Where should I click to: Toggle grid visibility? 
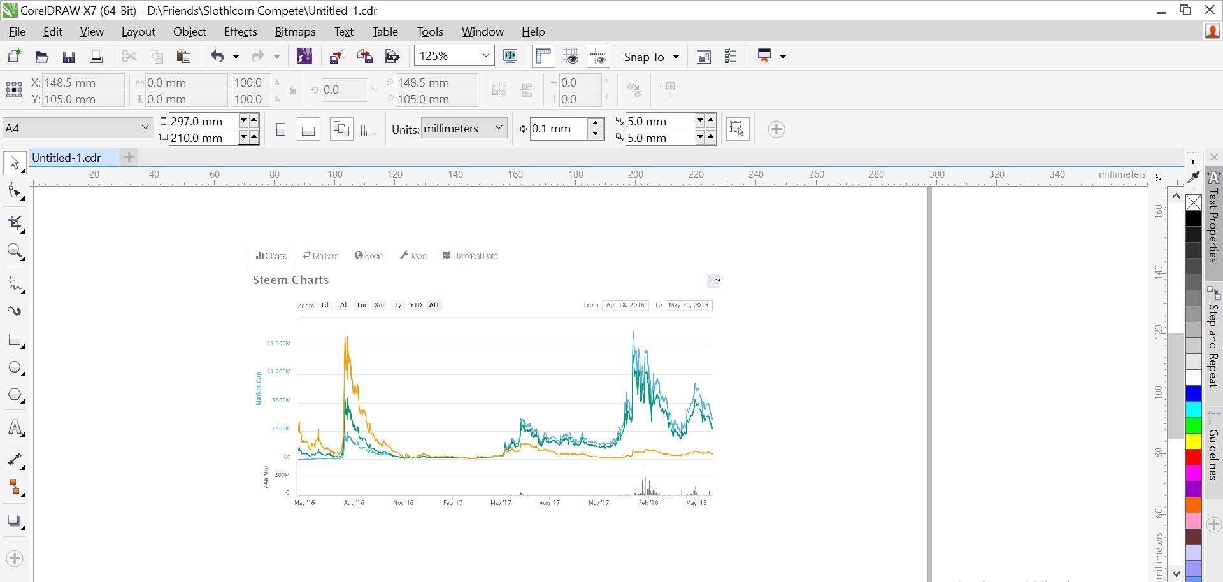click(571, 57)
